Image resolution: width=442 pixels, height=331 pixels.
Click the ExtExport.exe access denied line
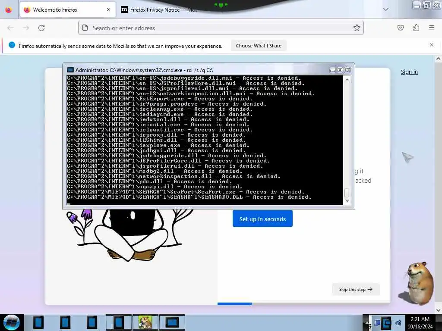pos(160,99)
